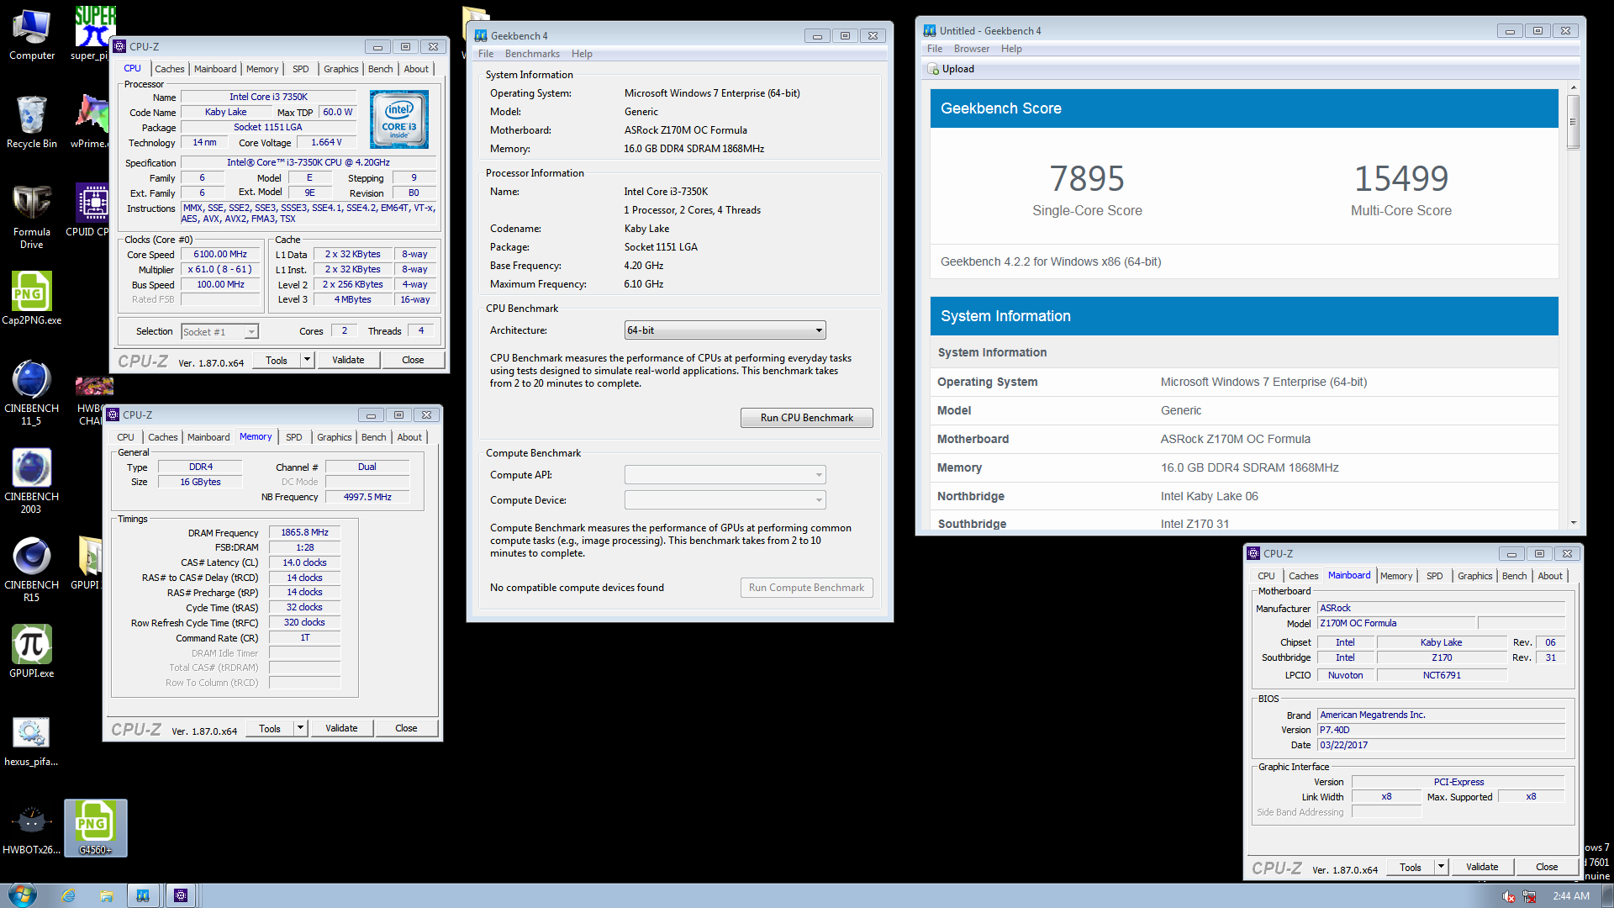Open the HWBOT CHALLENGE desktop icon
Image resolution: width=1614 pixels, height=908 pixels.
(92, 402)
